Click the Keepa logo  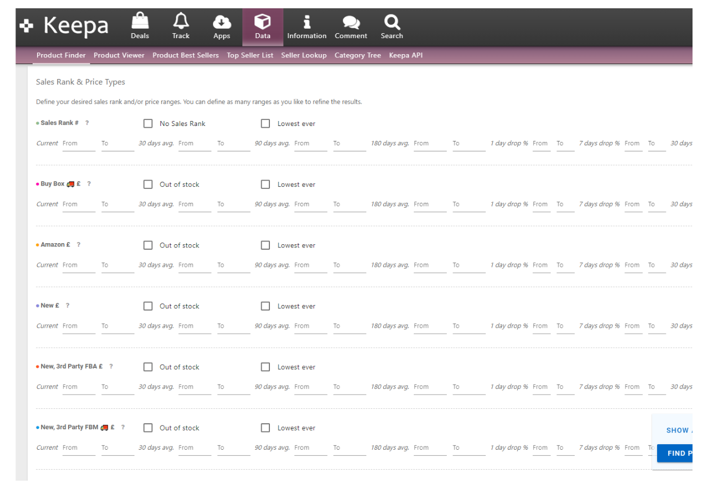[x=64, y=26]
